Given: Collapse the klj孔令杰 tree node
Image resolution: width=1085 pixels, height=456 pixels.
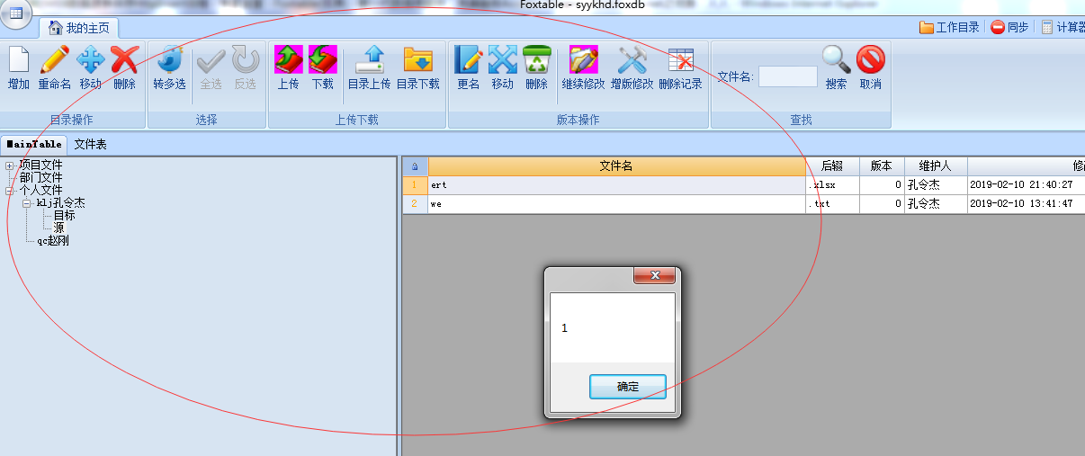Looking at the screenshot, I should [27, 203].
